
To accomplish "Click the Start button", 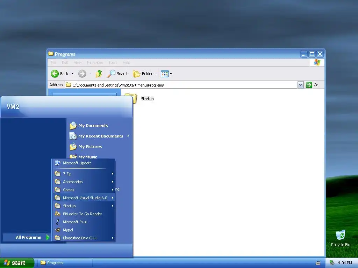I will 17,263.
